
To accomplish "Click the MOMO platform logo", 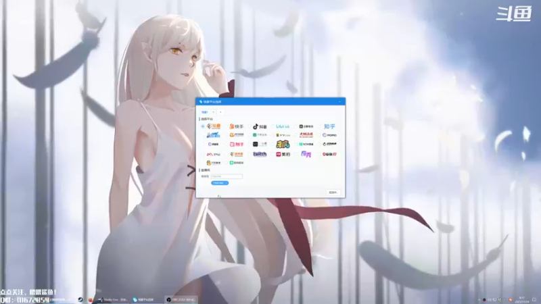I will pos(329,134).
